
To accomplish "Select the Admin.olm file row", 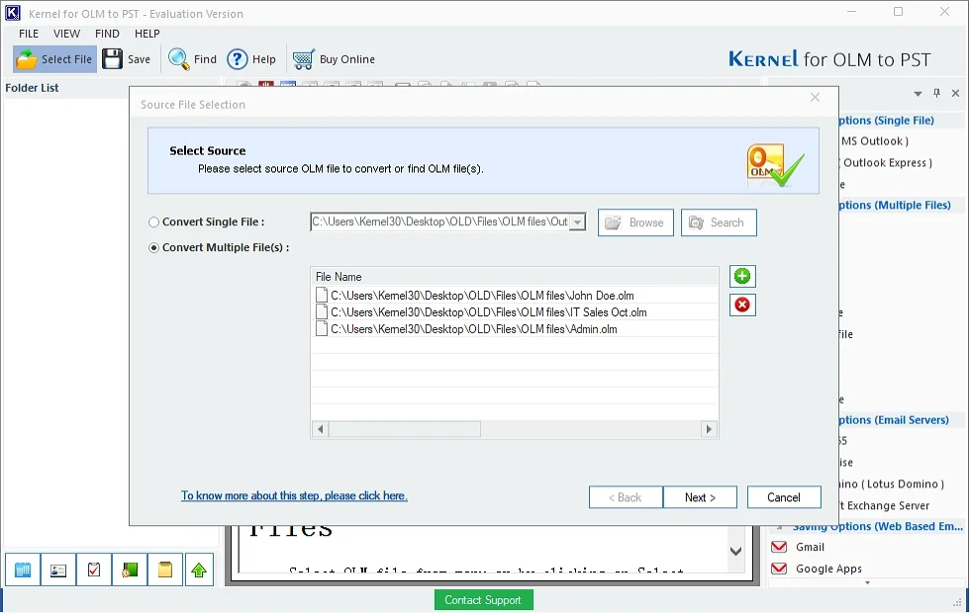I will [x=514, y=328].
